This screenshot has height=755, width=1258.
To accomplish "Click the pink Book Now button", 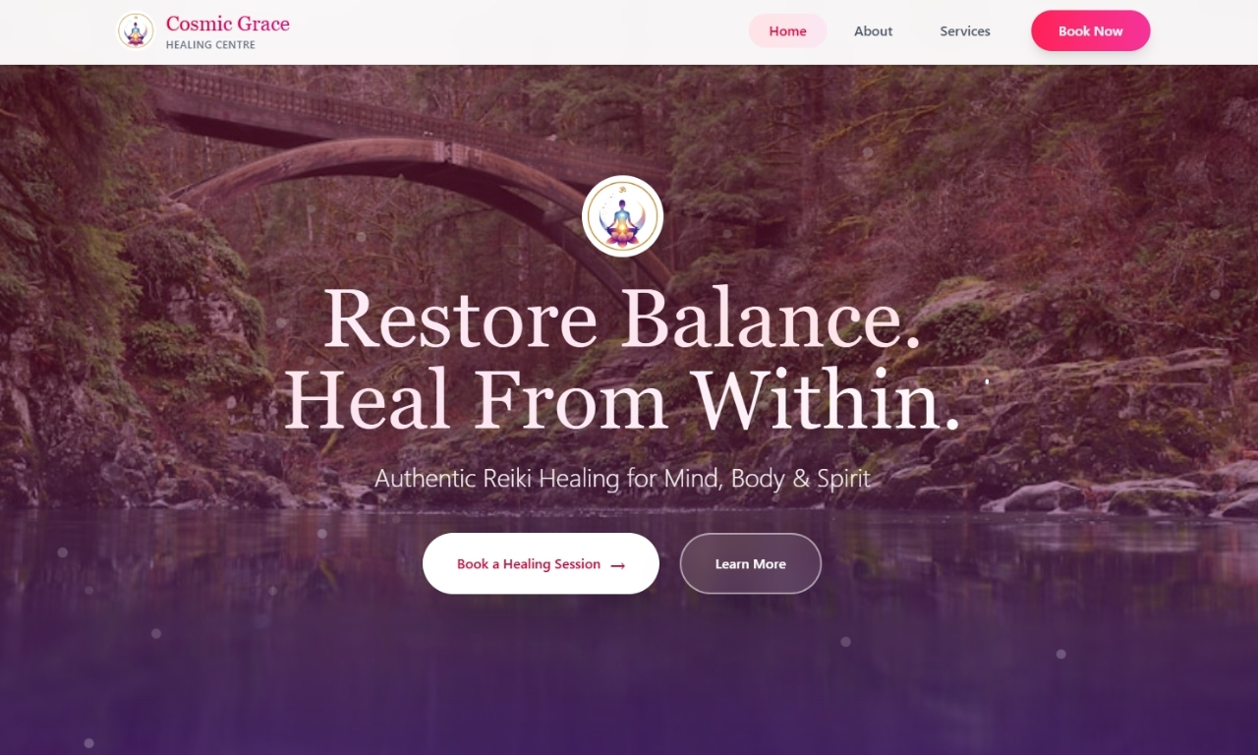I will [x=1091, y=30].
